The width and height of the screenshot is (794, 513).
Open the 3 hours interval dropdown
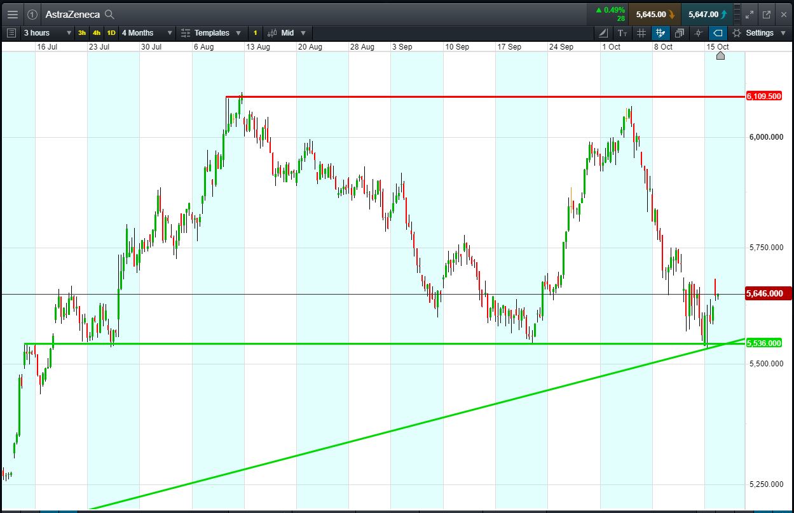coord(44,33)
